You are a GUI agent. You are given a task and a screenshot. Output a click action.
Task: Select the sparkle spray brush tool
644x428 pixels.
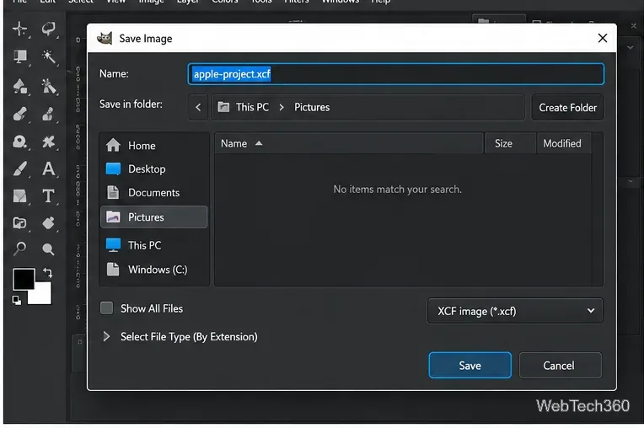click(x=48, y=86)
